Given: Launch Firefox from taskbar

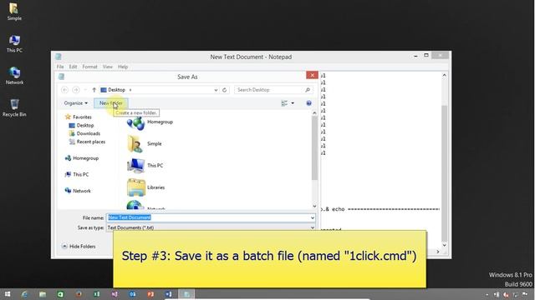Looking at the screenshot, I should point(79,294).
